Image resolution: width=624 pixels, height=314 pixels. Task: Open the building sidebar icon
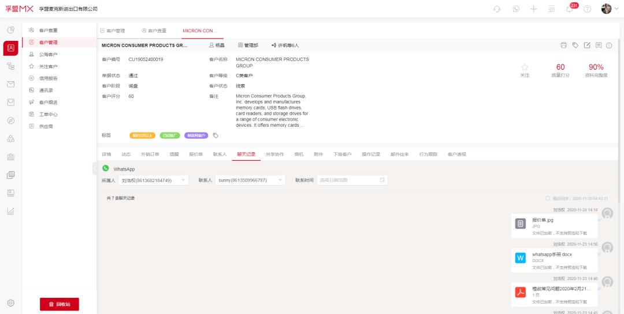(x=11, y=157)
